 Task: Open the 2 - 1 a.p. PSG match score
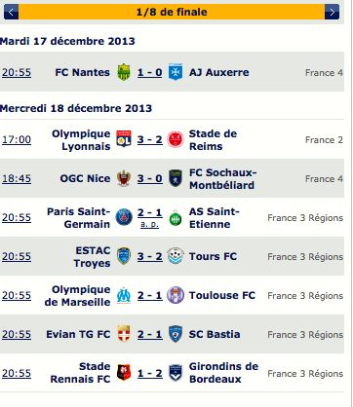point(149,217)
